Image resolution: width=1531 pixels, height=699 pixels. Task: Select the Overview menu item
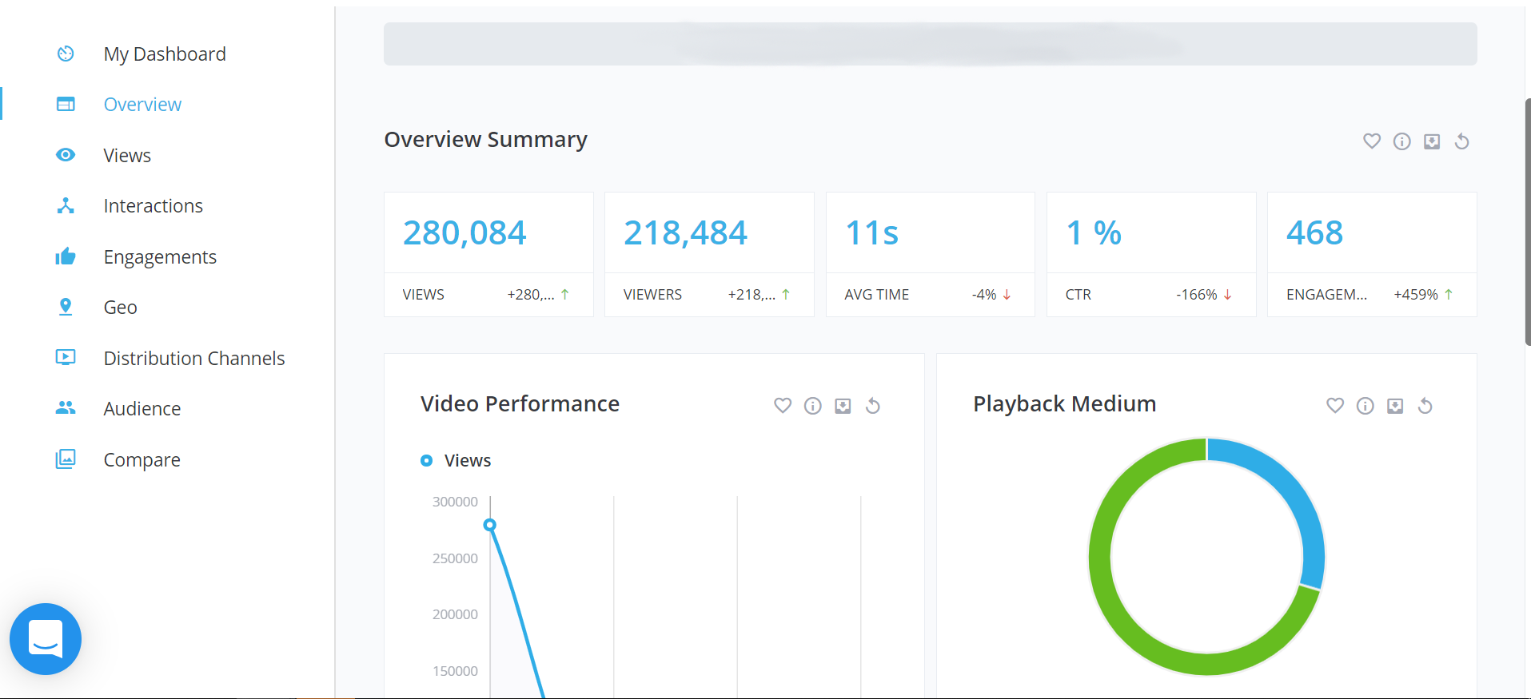(x=142, y=105)
